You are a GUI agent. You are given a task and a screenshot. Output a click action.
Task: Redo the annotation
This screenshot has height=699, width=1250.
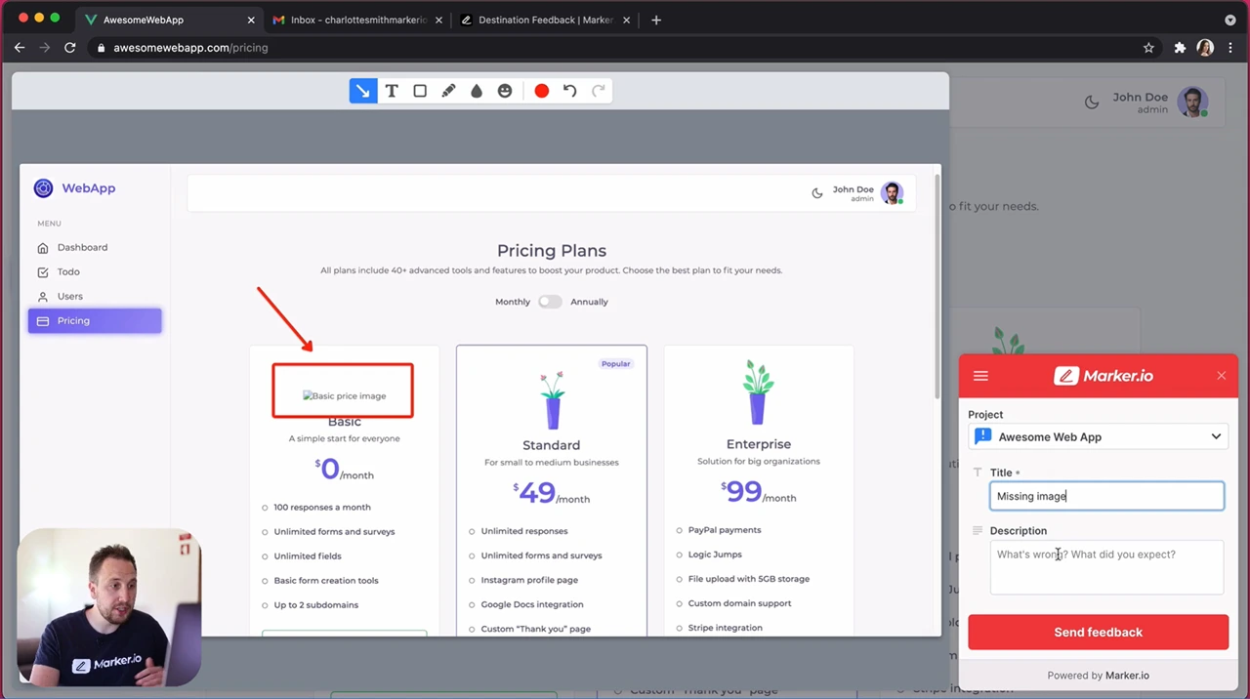(599, 91)
